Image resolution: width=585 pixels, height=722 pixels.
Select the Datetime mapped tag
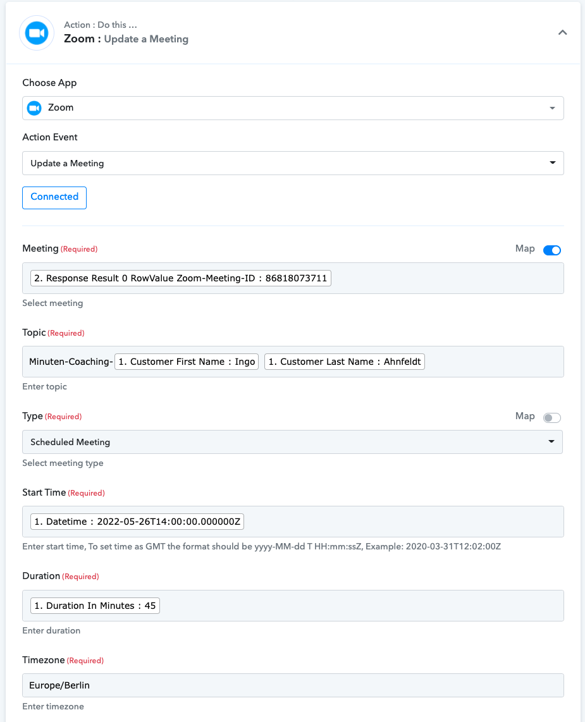click(137, 522)
